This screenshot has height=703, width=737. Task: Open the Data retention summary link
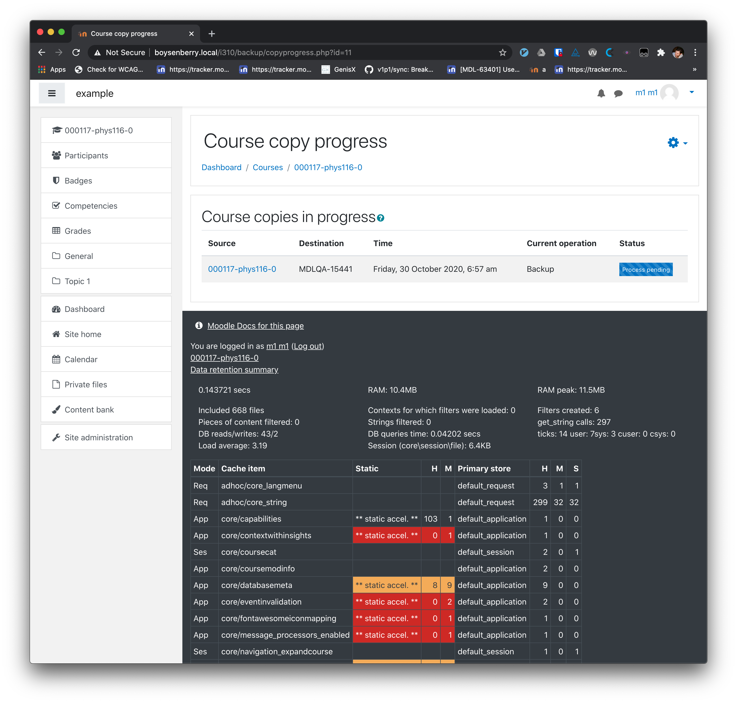234,369
